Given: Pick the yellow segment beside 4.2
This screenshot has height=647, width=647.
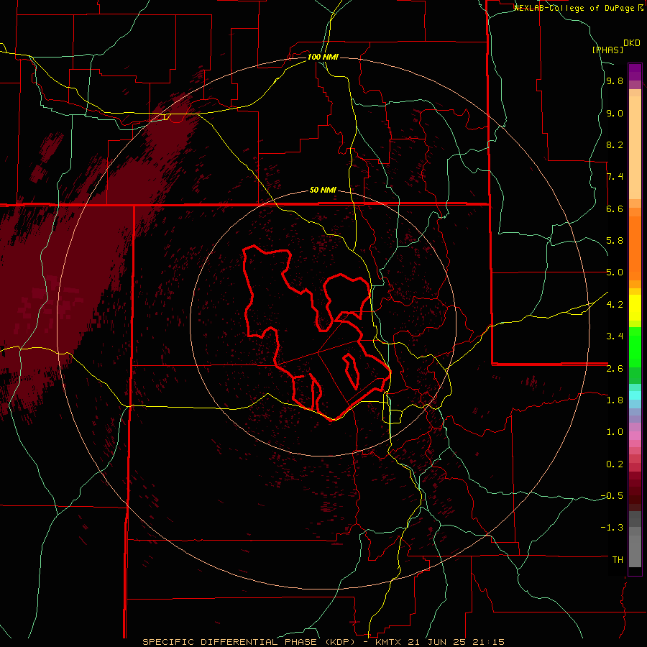Looking at the screenshot, I should pos(635,308).
